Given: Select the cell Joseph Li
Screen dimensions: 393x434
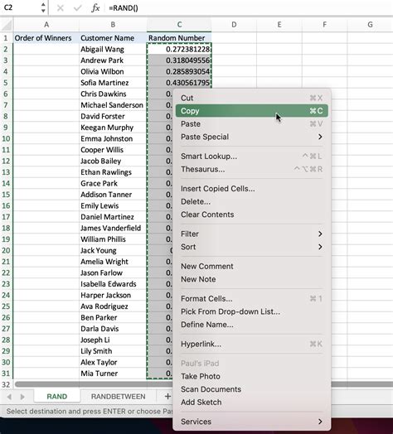Looking at the screenshot, I should [x=113, y=340].
